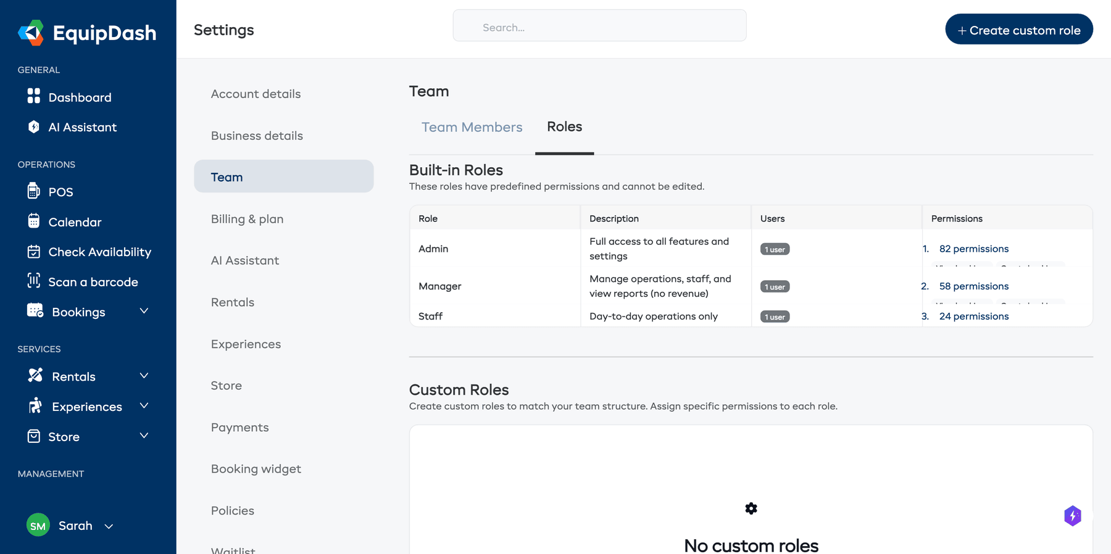This screenshot has height=554, width=1111.
Task: Switch to the Team Members tab
Action: coord(472,127)
